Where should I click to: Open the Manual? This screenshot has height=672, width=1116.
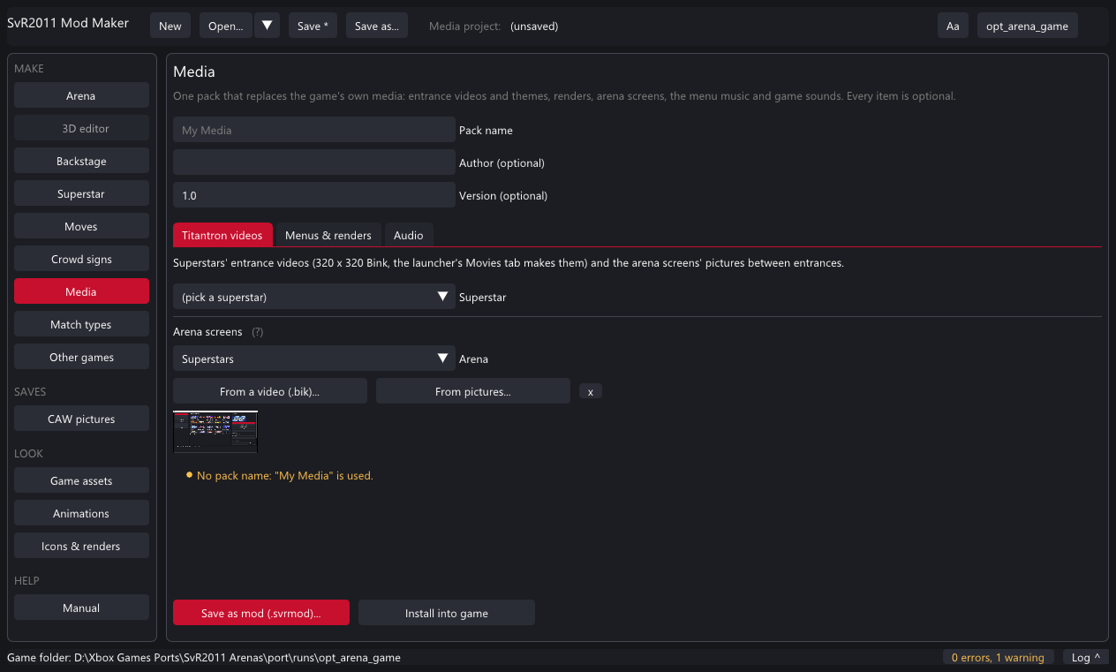[x=81, y=608]
